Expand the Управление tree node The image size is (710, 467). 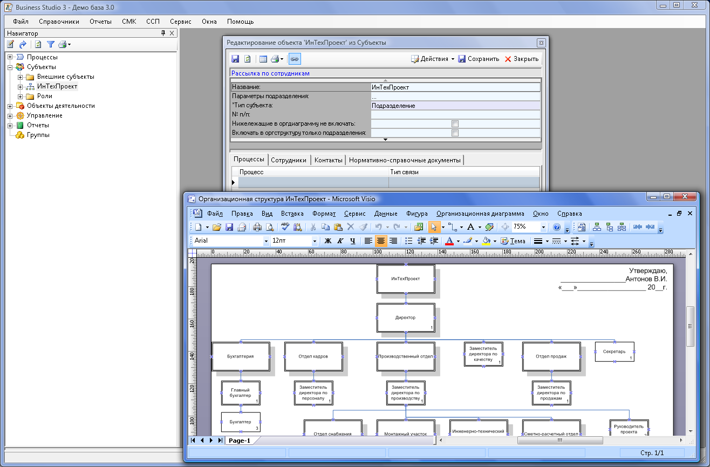[10, 115]
